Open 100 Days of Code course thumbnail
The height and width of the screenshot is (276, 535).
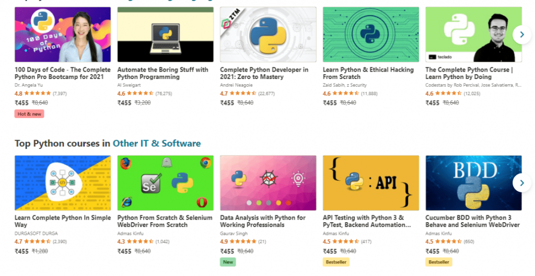(x=63, y=34)
